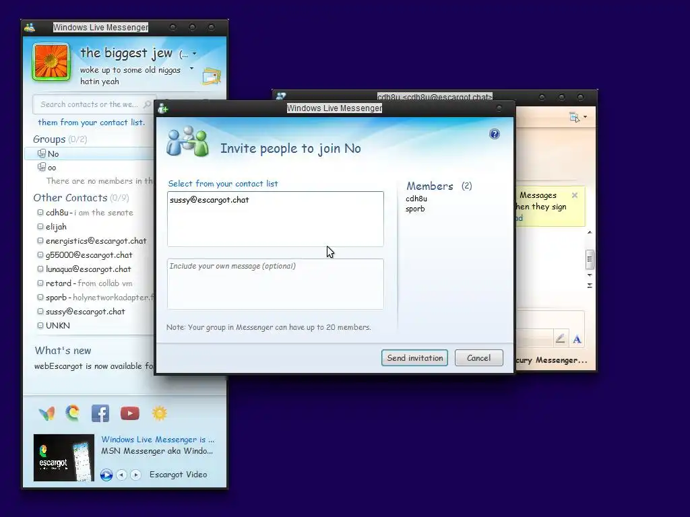This screenshot has height=517, width=690.
Task: Open the MSN butterfly icon in bottom bar
Action: click(46, 413)
